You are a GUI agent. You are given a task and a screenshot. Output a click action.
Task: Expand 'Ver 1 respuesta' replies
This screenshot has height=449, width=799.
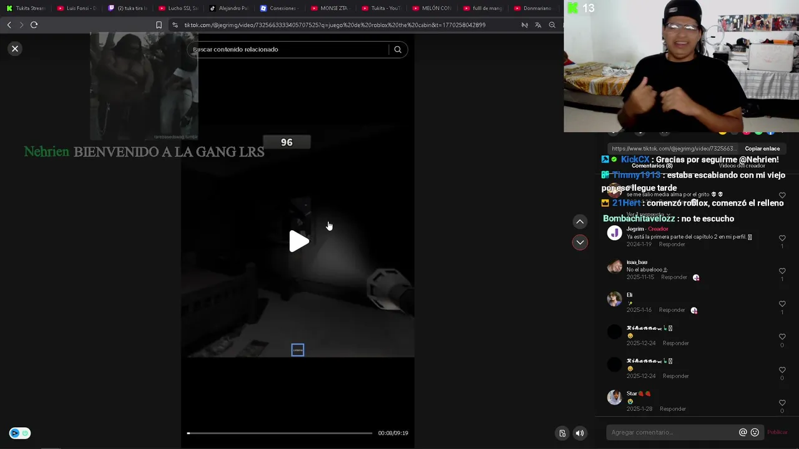pyautogui.click(x=648, y=215)
